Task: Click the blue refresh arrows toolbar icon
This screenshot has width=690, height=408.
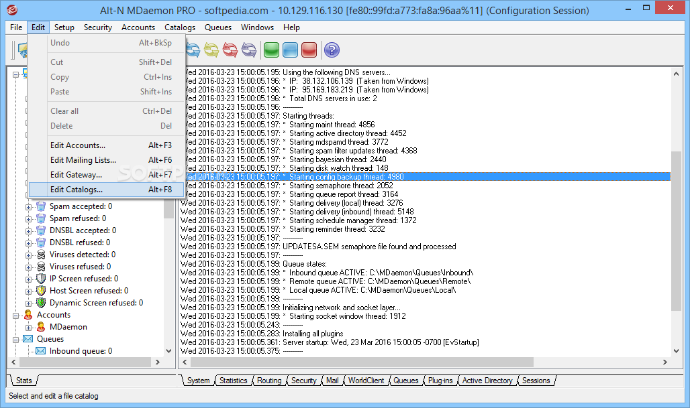Action: click(x=193, y=50)
